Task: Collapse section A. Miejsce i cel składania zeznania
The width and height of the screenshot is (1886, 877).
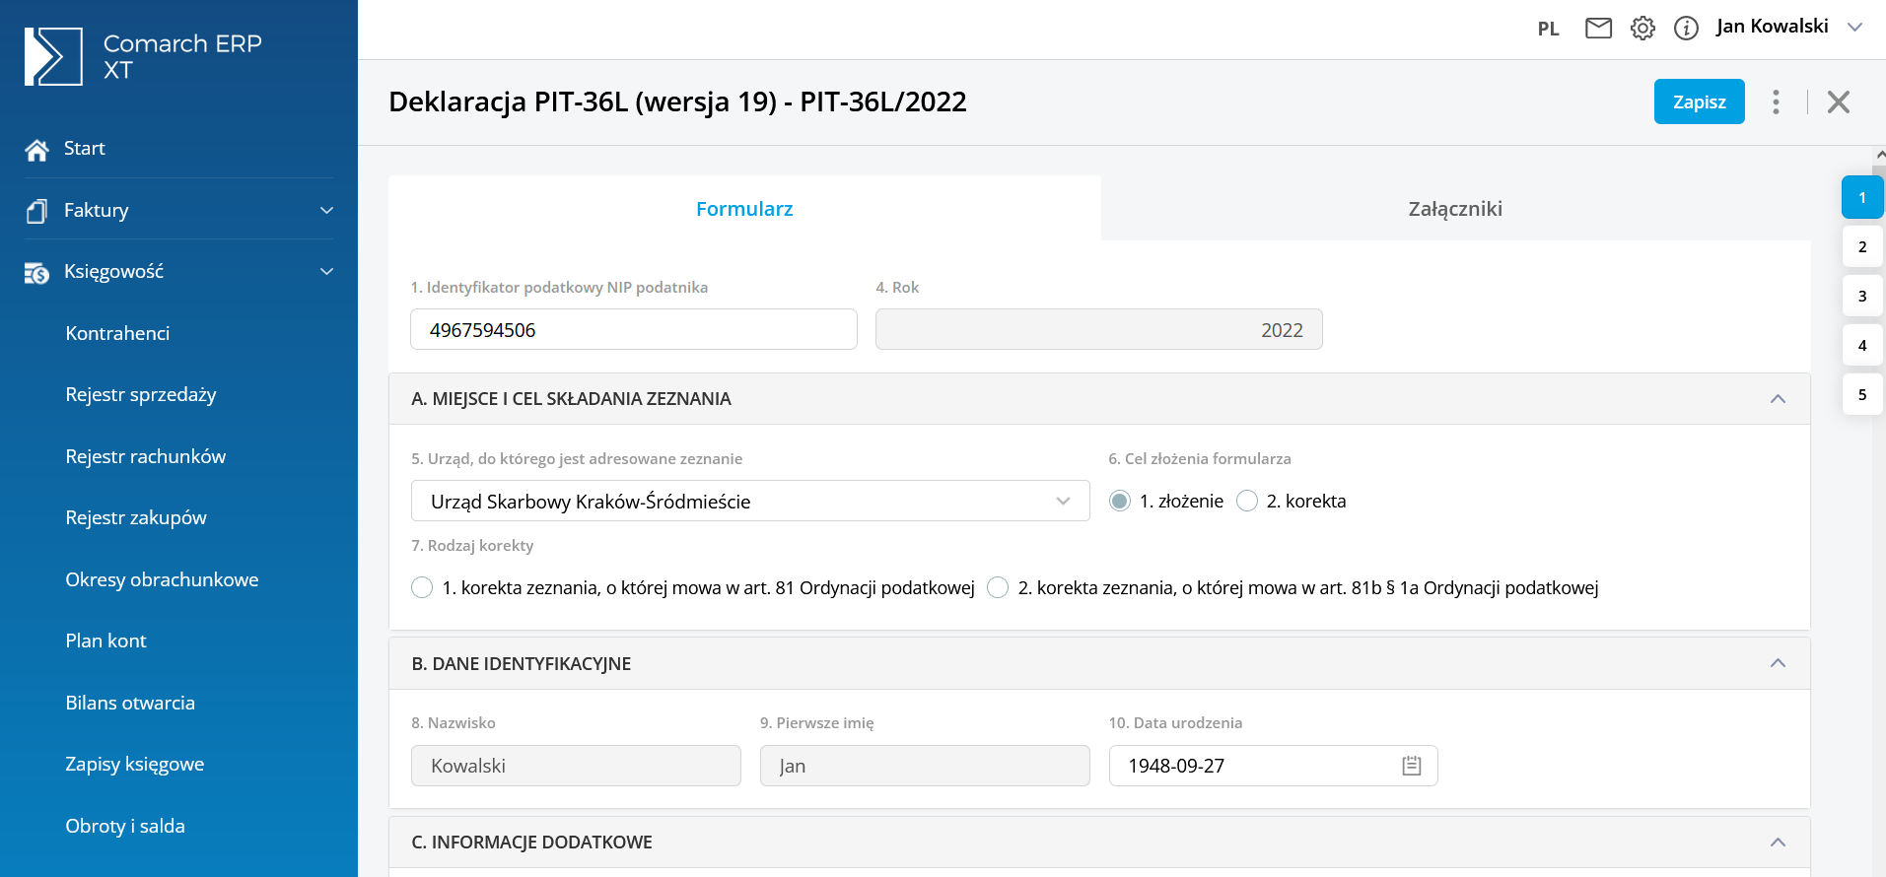Action: pyautogui.click(x=1778, y=399)
